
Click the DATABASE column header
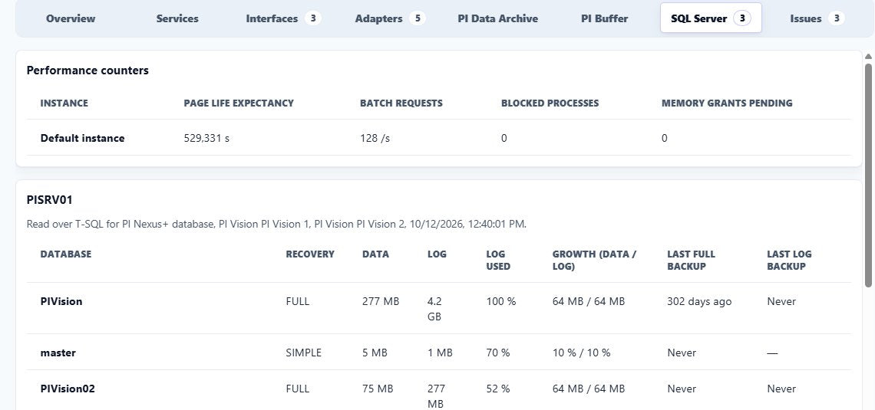coord(66,254)
